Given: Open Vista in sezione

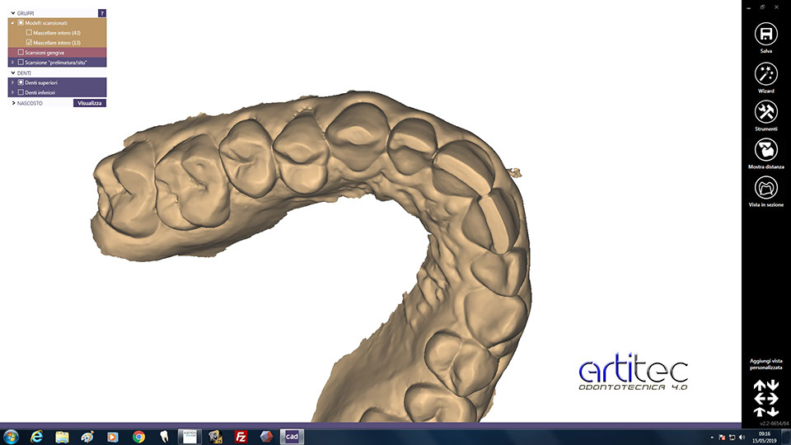Looking at the screenshot, I should point(765,188).
